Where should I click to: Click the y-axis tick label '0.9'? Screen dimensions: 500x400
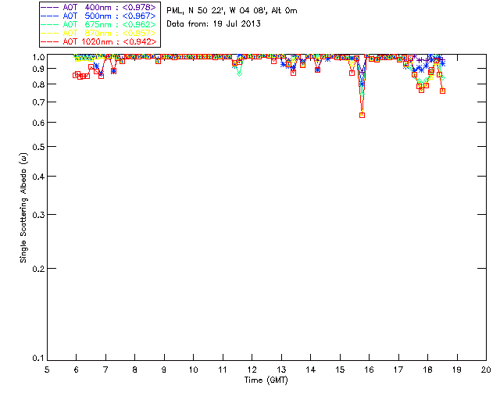click(x=38, y=69)
